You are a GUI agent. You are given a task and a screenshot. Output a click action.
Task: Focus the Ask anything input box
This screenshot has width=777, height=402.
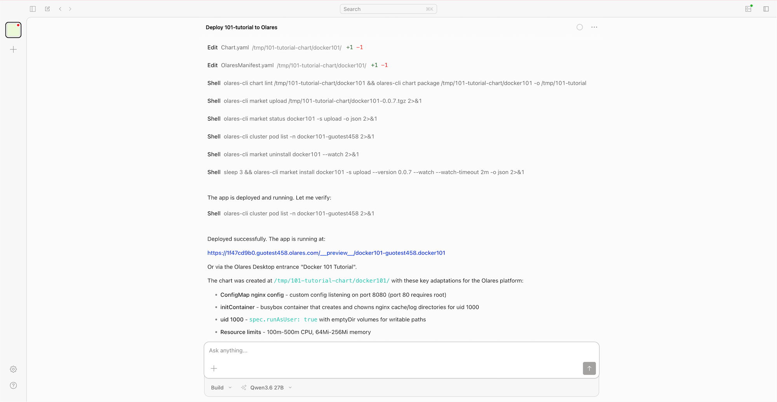tap(401, 351)
